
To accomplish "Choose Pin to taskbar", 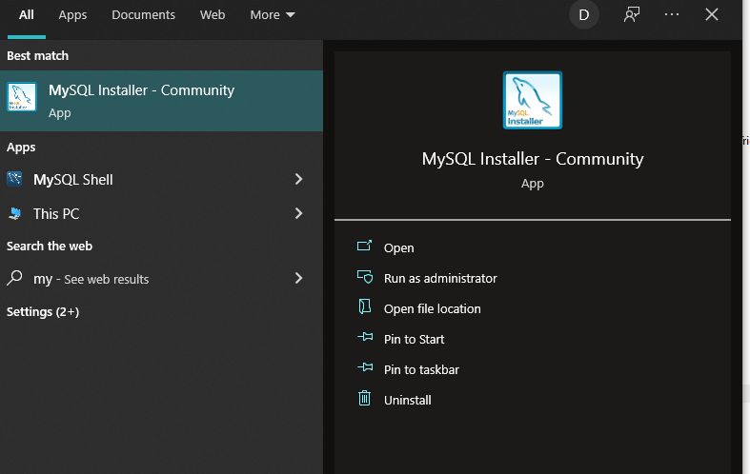I will (421, 369).
